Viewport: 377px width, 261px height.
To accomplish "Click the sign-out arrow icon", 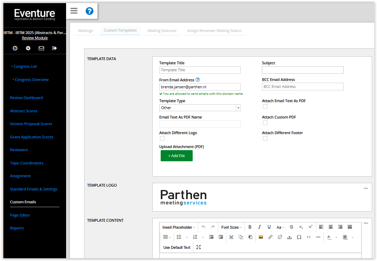I will pyautogui.click(x=54, y=48).
